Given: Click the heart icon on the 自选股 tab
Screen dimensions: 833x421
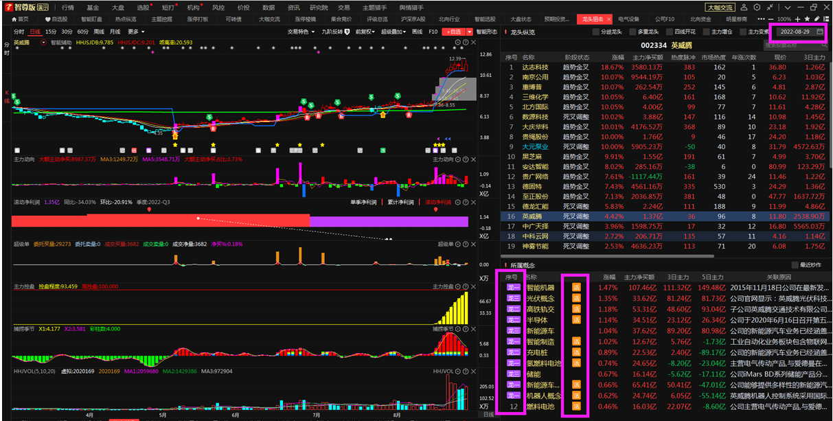Looking at the screenshot, I should click(x=48, y=19).
